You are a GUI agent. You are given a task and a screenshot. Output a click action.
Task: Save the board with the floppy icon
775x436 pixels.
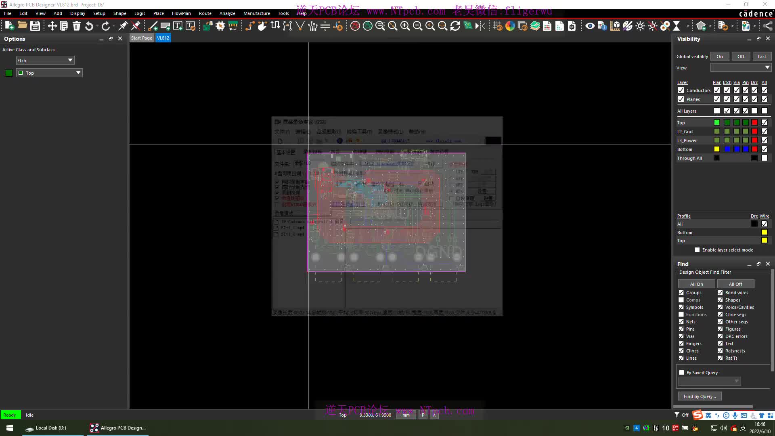[35, 26]
